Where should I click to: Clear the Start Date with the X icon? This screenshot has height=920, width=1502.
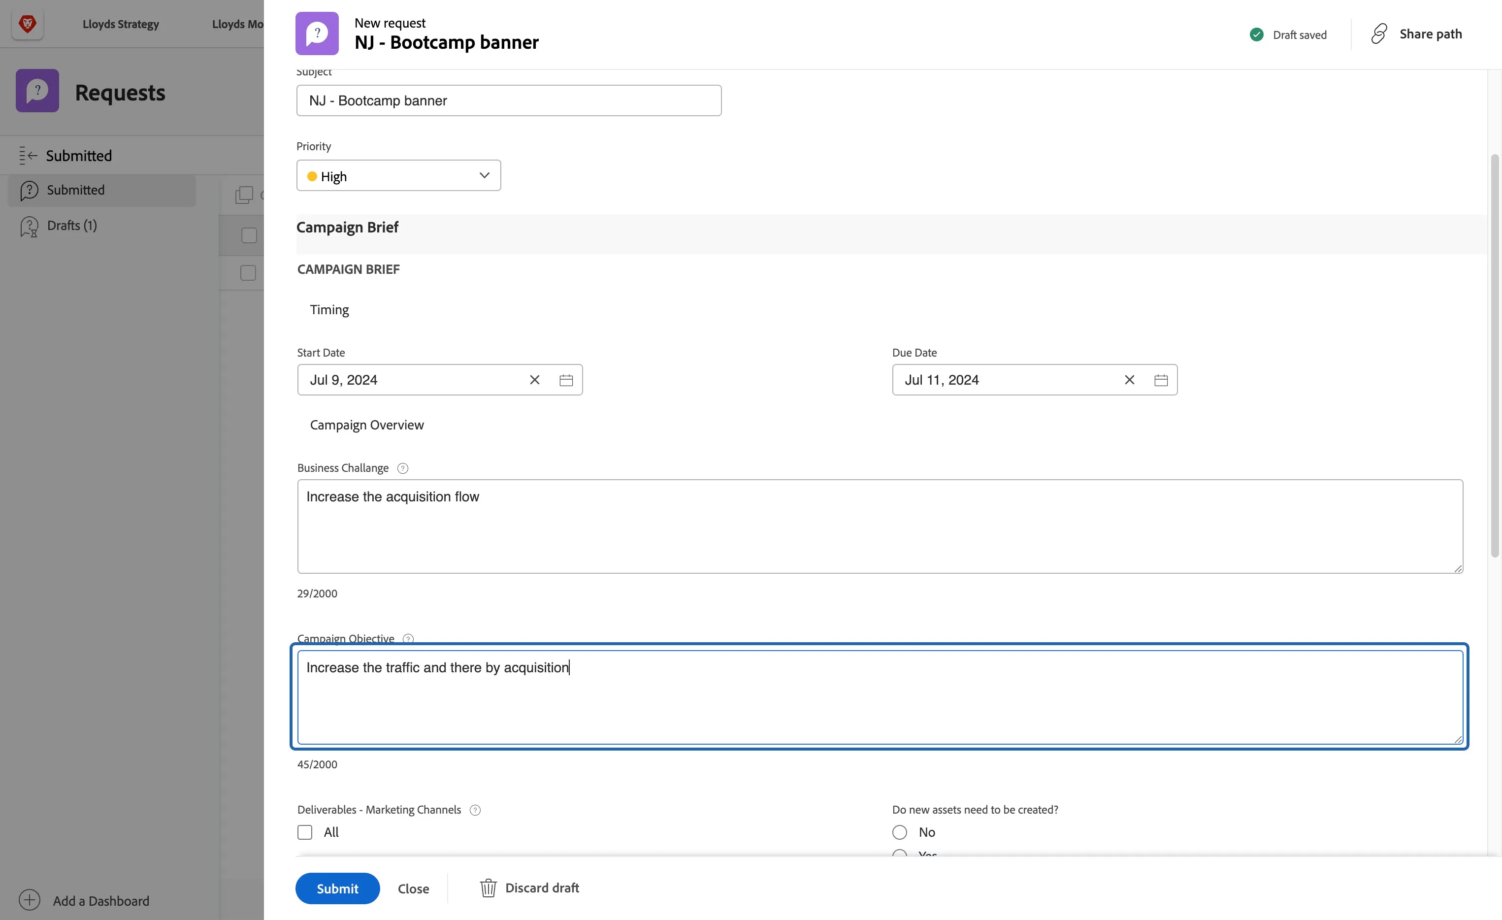coord(535,380)
